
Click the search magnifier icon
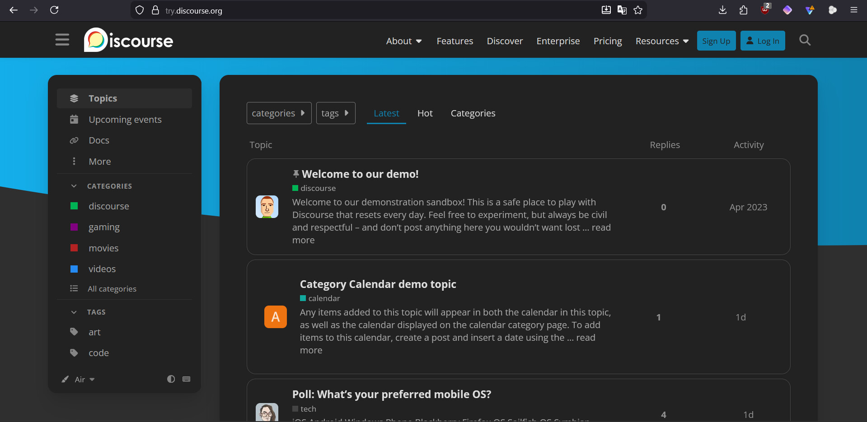(805, 40)
